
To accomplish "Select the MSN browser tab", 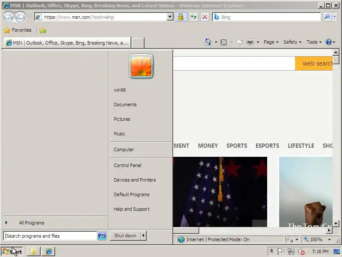I will pos(67,43).
